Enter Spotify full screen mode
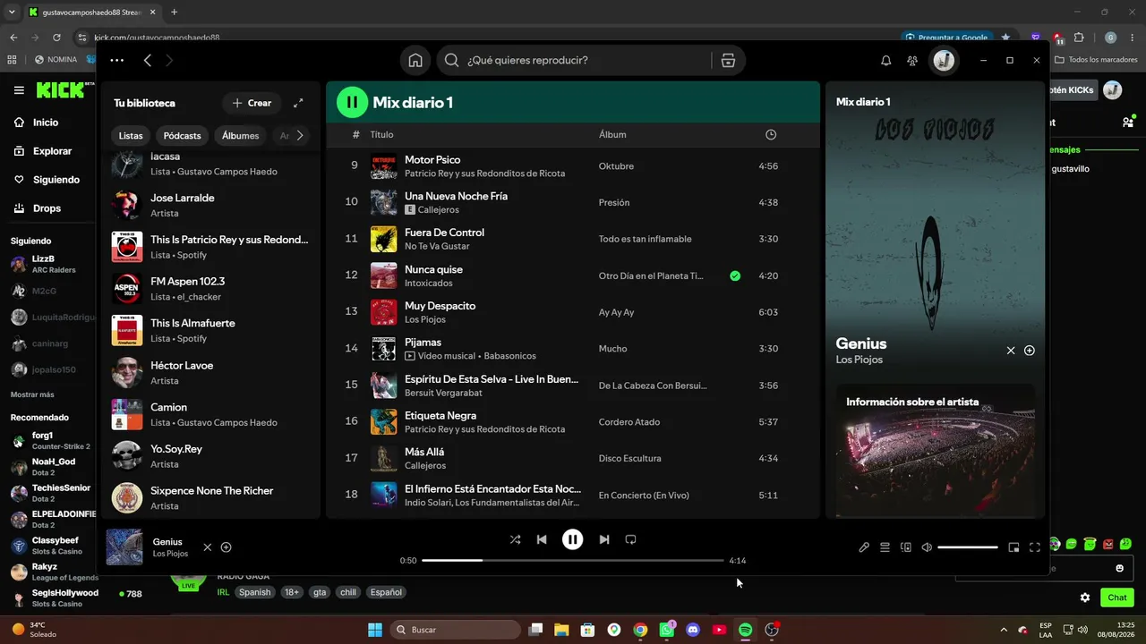This screenshot has height=644, width=1146. [1035, 547]
